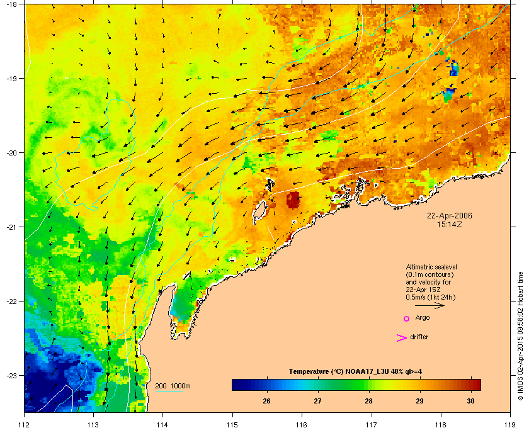529x428 pixels.
Task: Click the blue cold patch near 118°E
Action: point(453,69)
